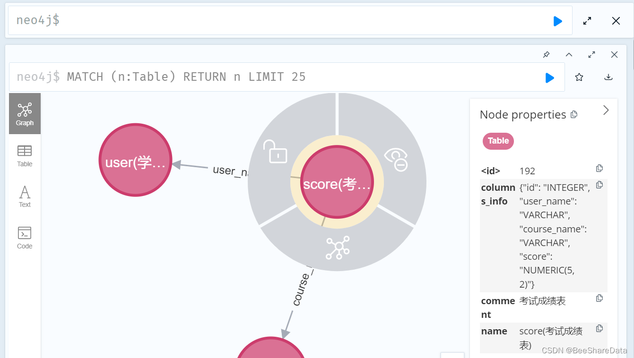Expand child relationships of the score node
Screen dimensions: 634x358
click(338, 247)
